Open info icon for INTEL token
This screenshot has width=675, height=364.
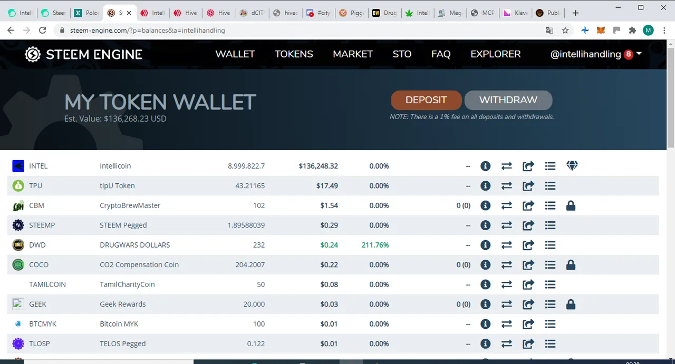(486, 166)
